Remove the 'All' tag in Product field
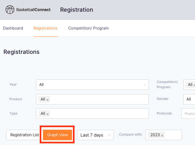Image resolution: width=195 pixels, height=145 pixels. [x=48, y=100]
